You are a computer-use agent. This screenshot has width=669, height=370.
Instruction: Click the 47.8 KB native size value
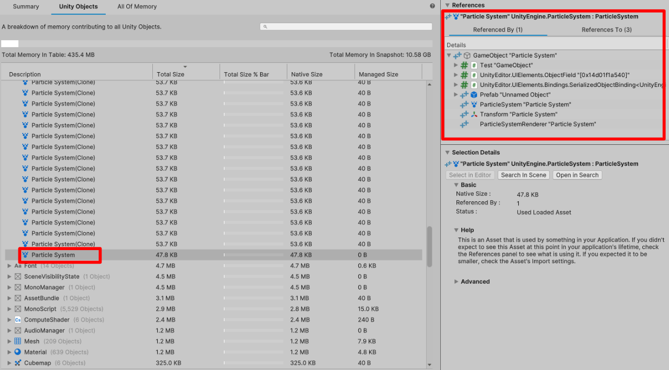[x=528, y=194]
